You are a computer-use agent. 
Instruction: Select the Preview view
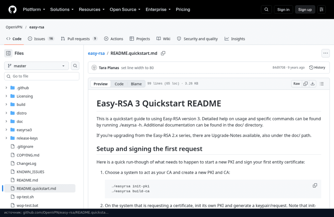[100, 84]
